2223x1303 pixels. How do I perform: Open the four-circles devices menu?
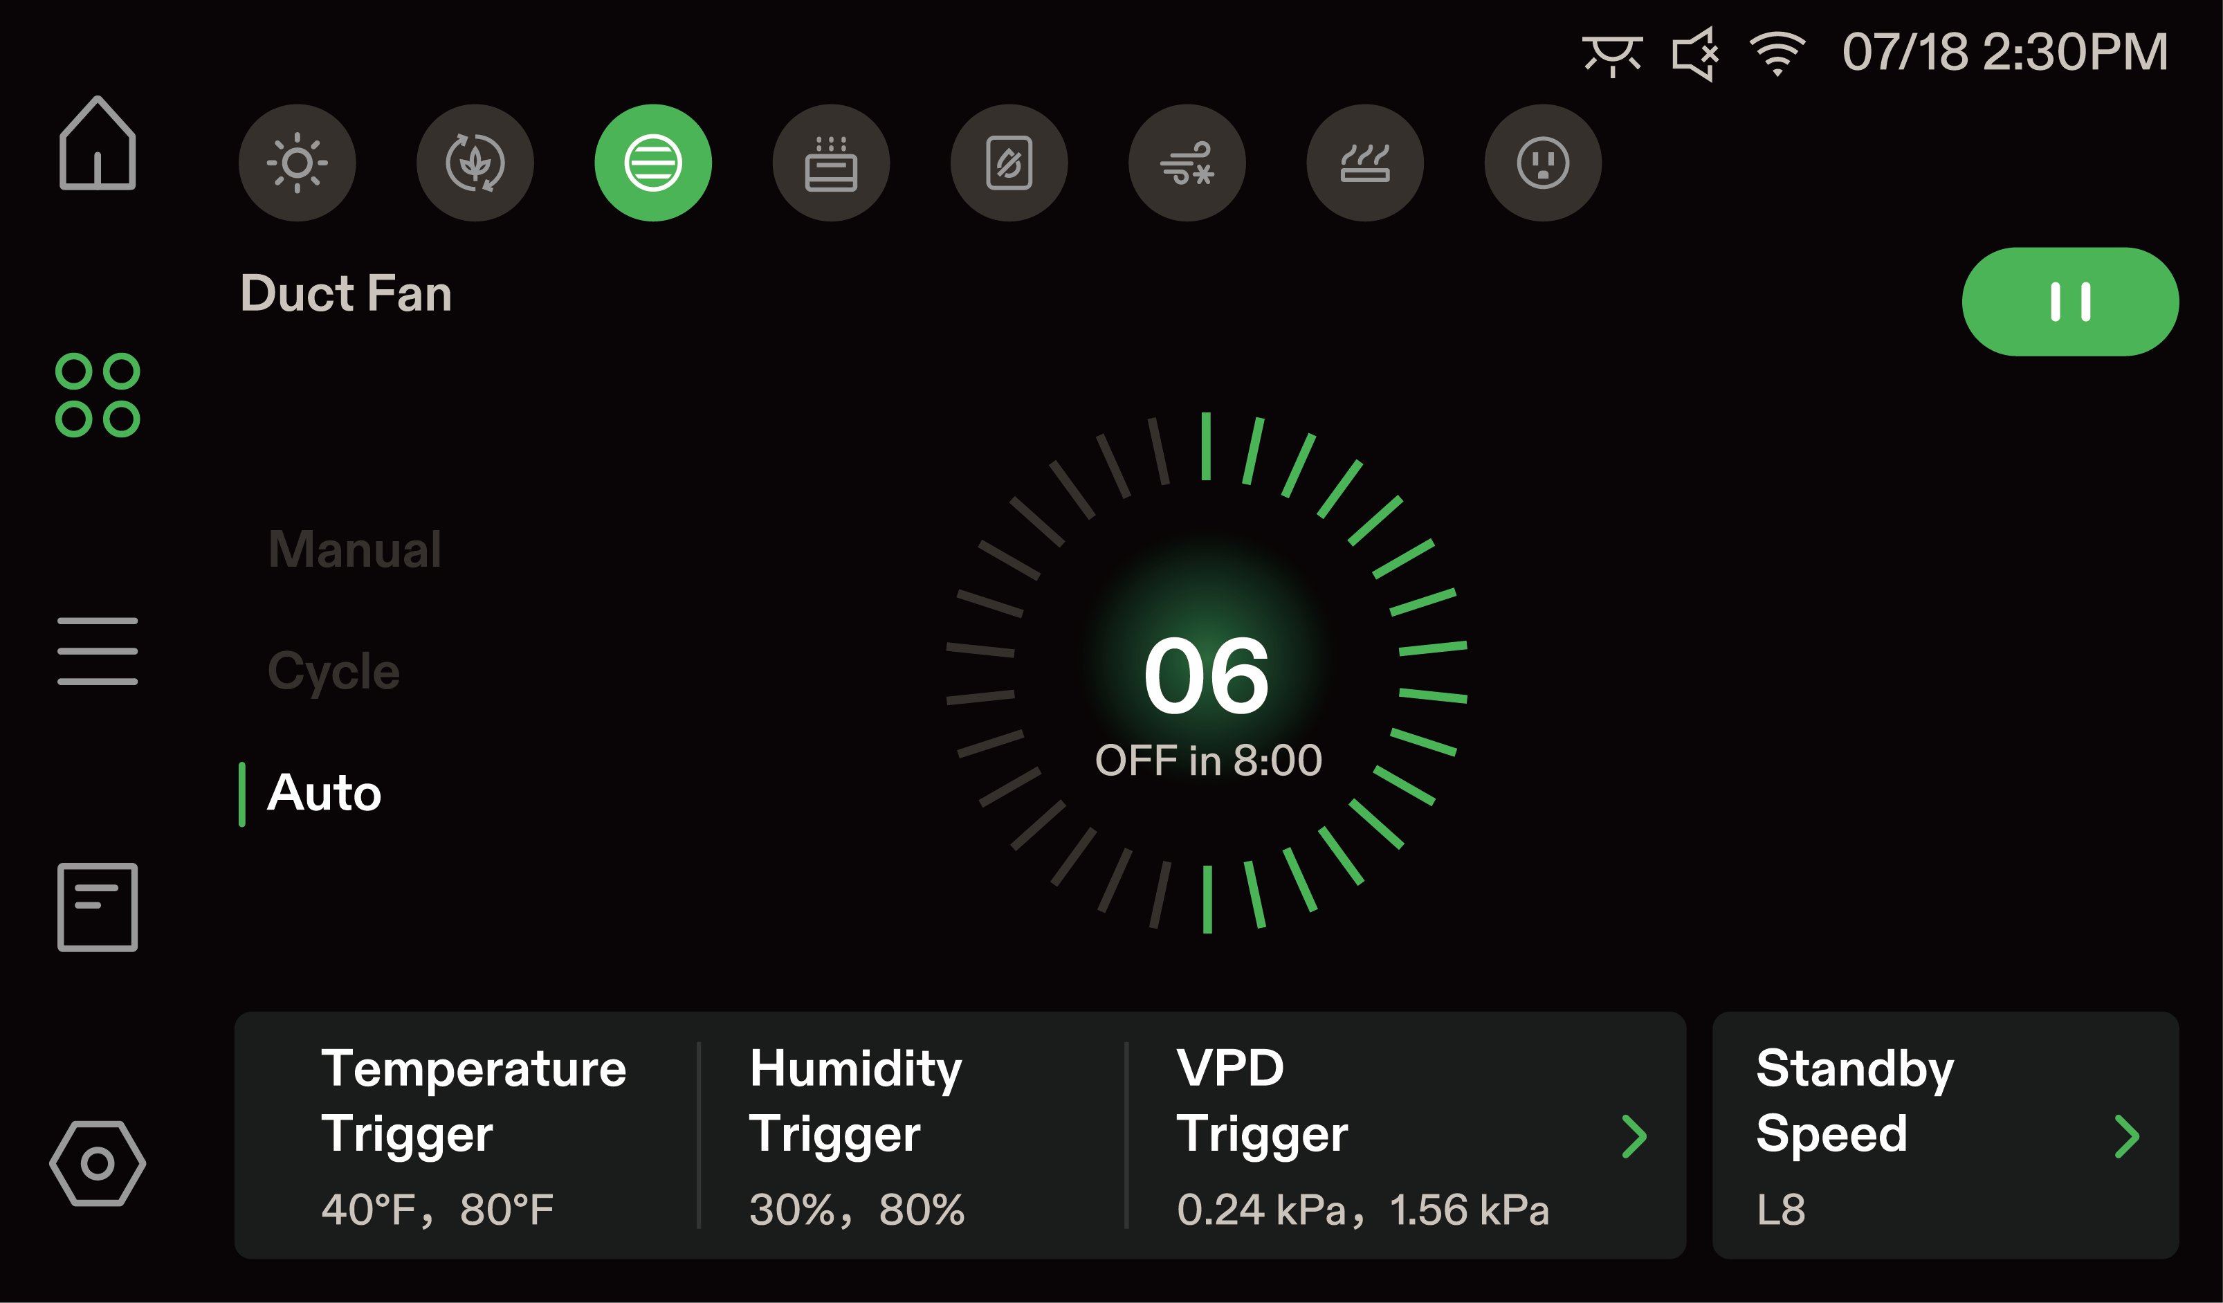(97, 395)
